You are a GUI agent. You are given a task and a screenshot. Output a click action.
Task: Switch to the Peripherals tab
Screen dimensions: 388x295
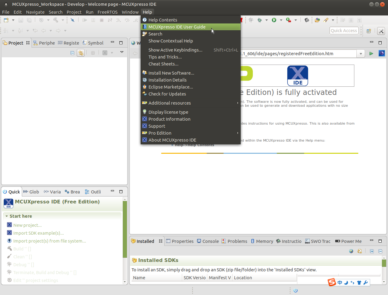coord(44,43)
